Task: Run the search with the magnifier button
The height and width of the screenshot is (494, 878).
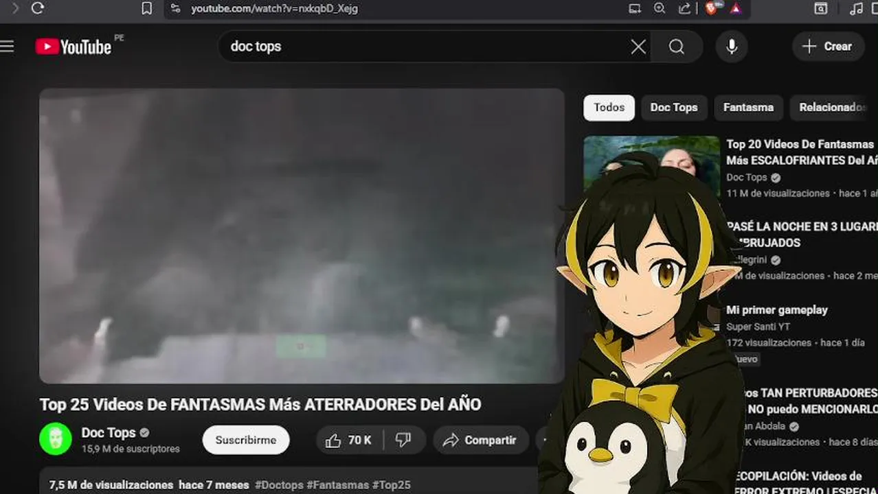Action: (x=677, y=47)
